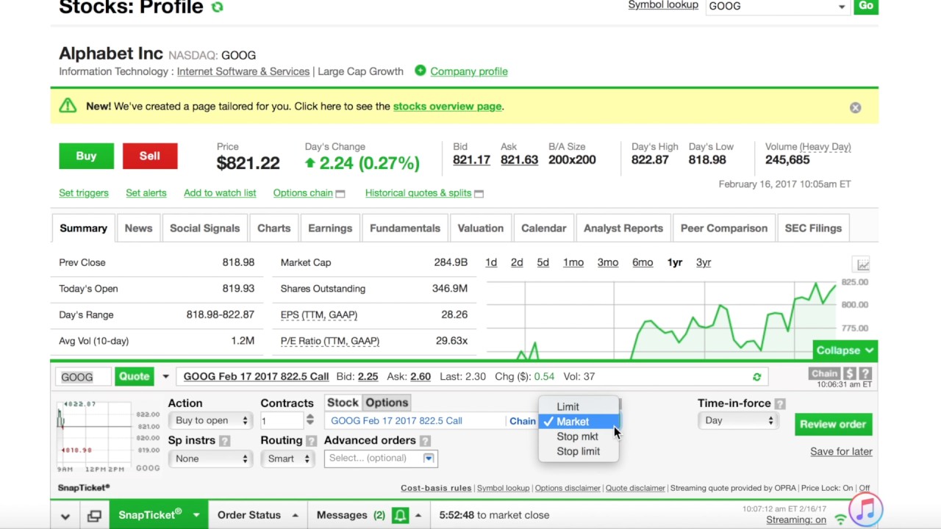Screen dimensions: 941x529
Task: Switch SnapTicket to Stock mode
Action: [x=343, y=403]
